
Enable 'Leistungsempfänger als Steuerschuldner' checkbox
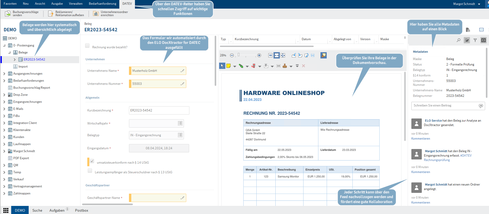point(90,171)
